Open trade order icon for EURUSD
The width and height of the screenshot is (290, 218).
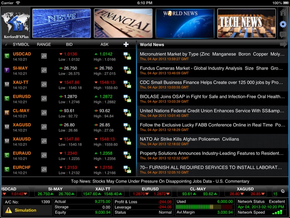(x=127, y=98)
